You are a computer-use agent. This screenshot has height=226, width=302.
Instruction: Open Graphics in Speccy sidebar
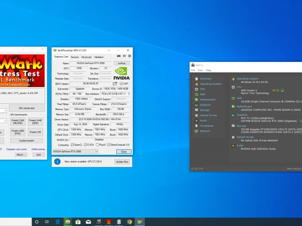click(x=205, y=105)
